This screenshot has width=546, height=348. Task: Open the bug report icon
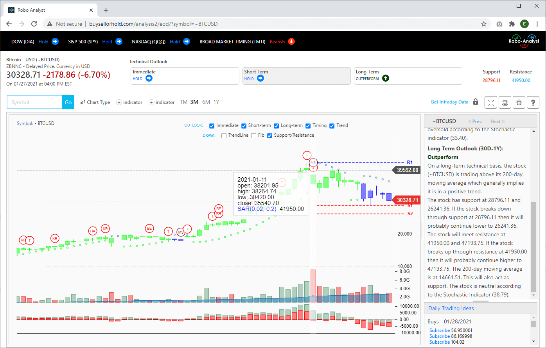519,102
